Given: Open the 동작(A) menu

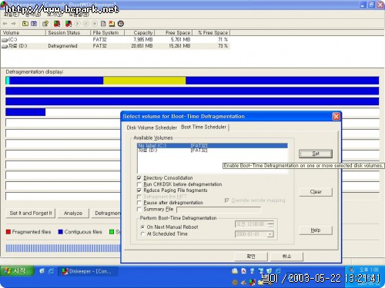Looking at the screenshot, I should (33, 15).
